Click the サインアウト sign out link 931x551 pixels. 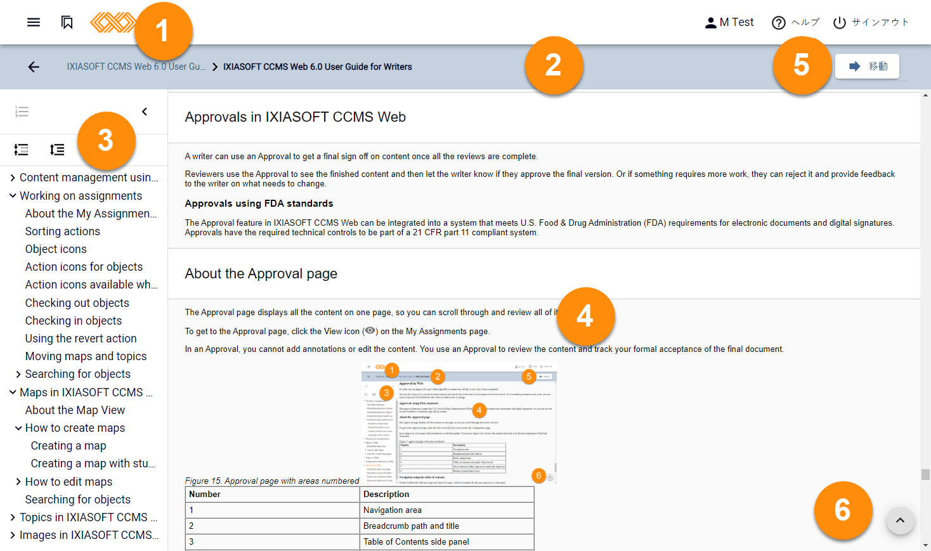pyautogui.click(x=880, y=22)
